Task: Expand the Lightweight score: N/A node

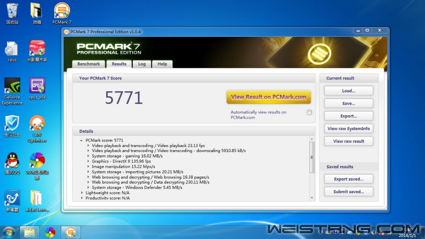Action: click(x=82, y=193)
